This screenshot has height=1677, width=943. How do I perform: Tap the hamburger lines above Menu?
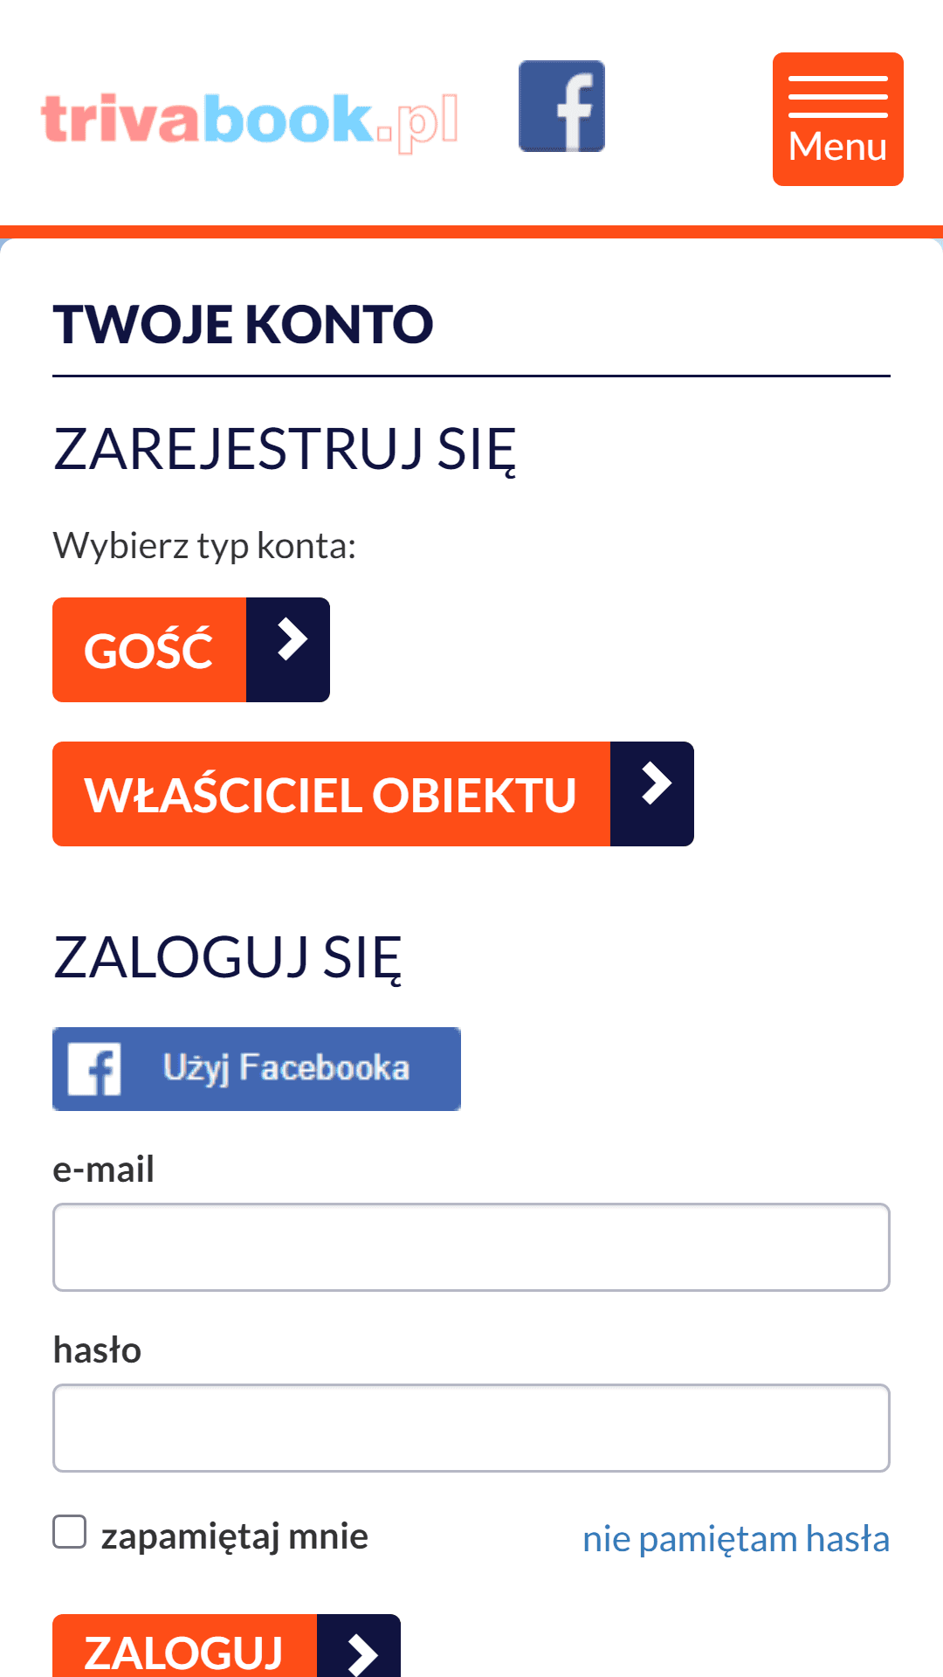pos(837,96)
